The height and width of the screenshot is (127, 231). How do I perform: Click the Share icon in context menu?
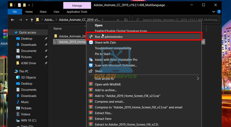tap(91, 71)
